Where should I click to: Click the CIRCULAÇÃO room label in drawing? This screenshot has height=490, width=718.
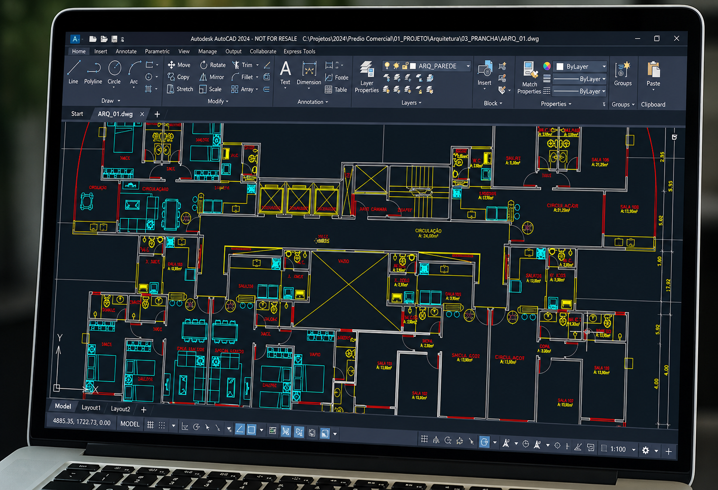click(428, 231)
